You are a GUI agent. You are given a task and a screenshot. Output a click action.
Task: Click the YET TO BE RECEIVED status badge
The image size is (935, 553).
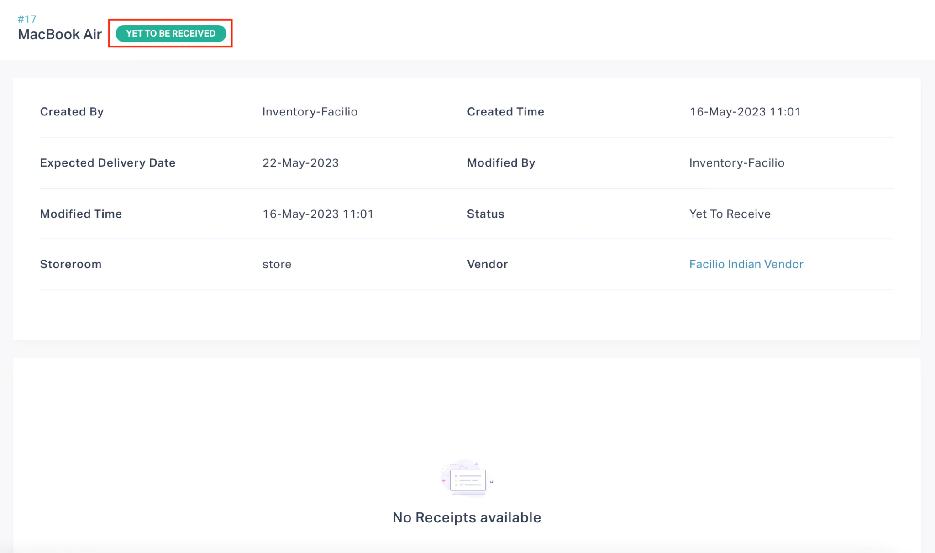tap(171, 33)
